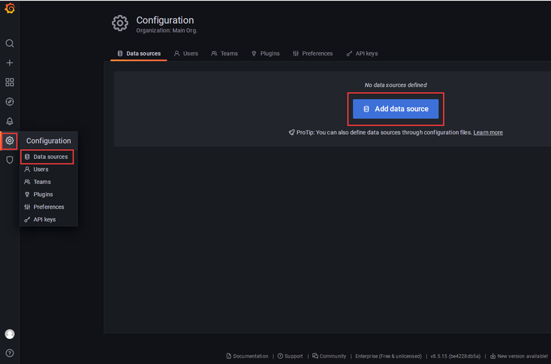
Task: Click the Organization: Main Org. subtitle
Action: [x=167, y=30]
